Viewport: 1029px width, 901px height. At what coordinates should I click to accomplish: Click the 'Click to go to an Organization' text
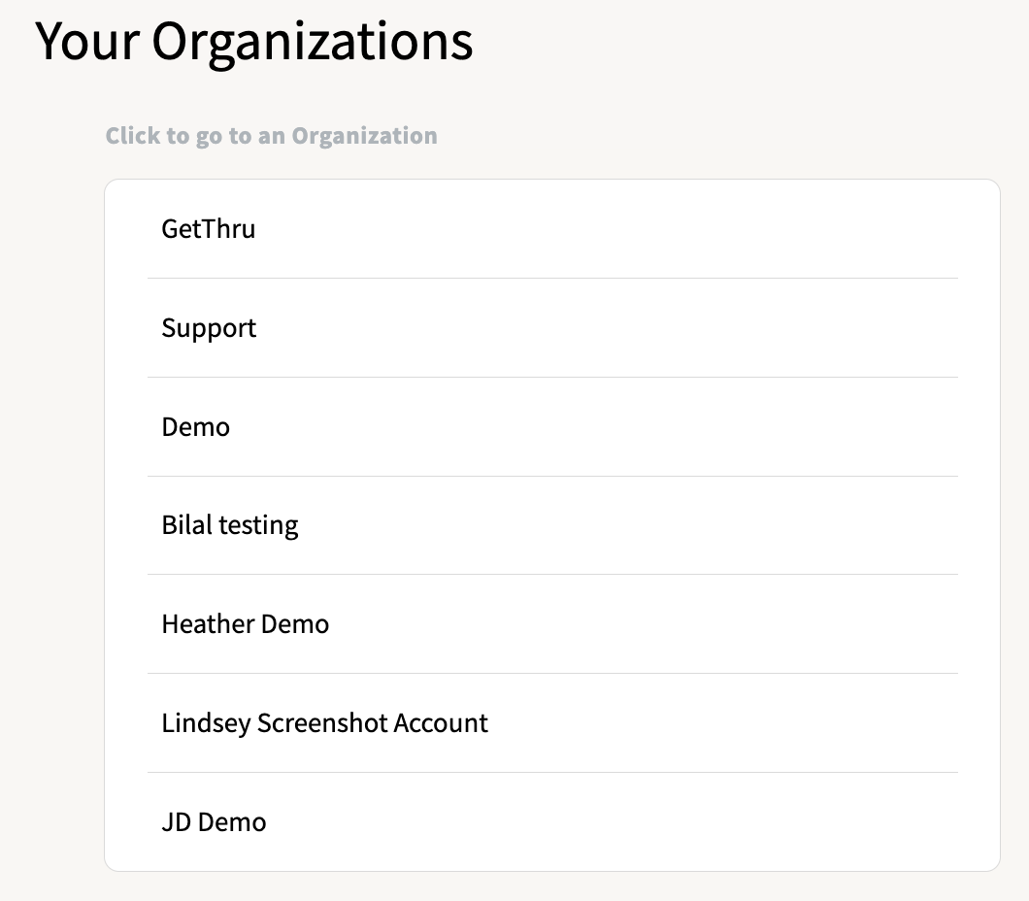point(272,136)
